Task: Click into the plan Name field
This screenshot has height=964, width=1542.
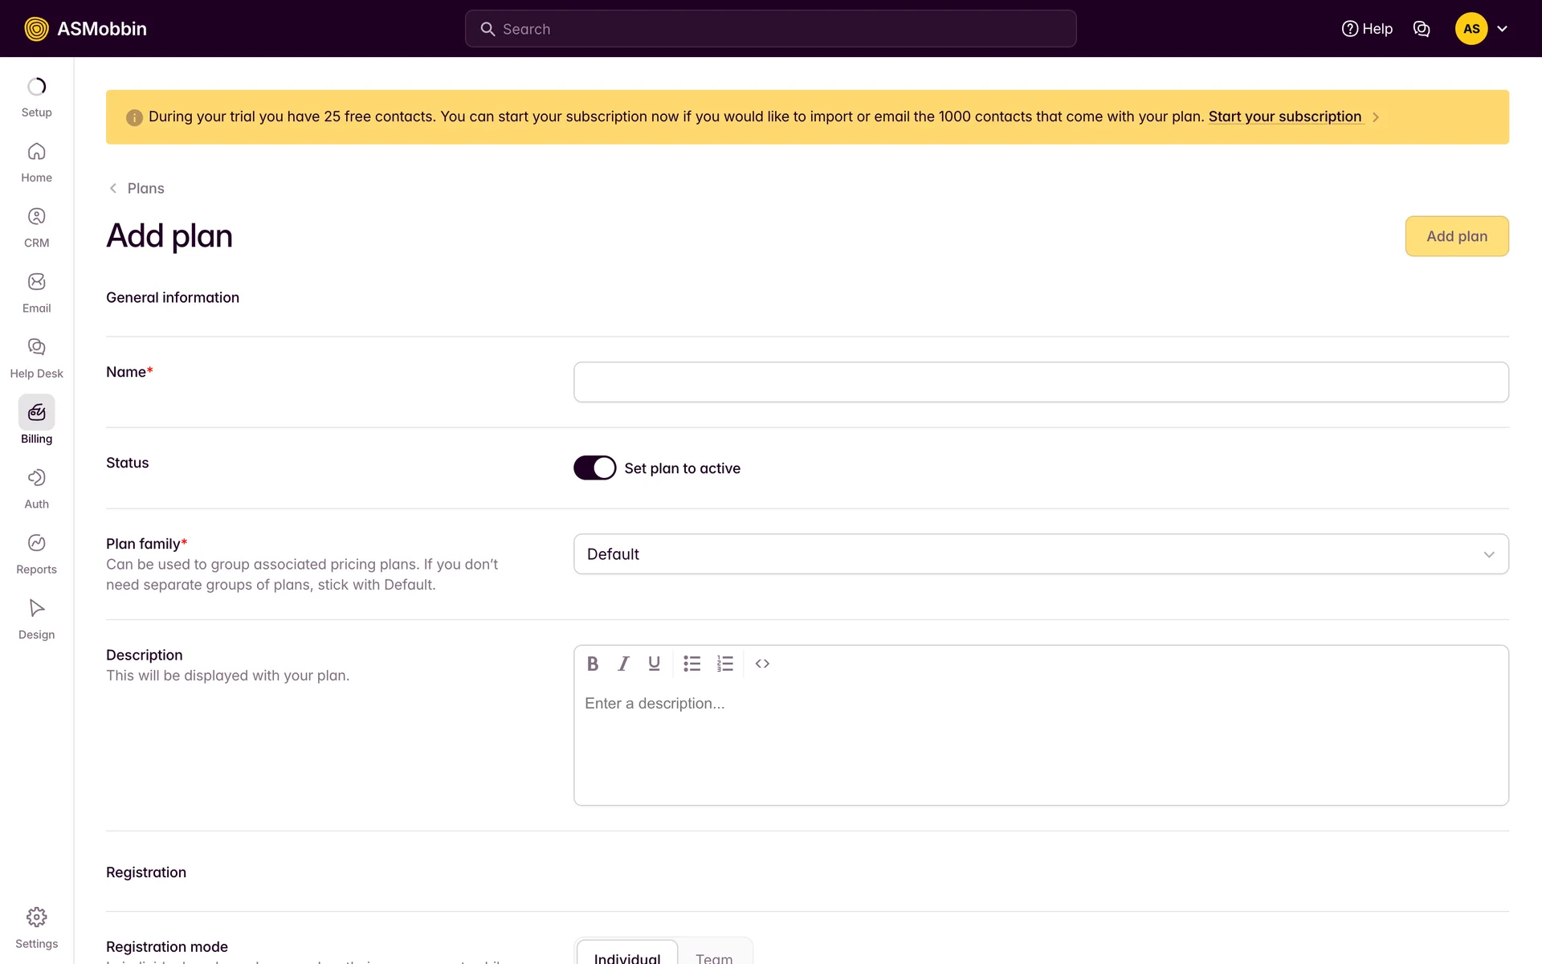Action: [1041, 382]
